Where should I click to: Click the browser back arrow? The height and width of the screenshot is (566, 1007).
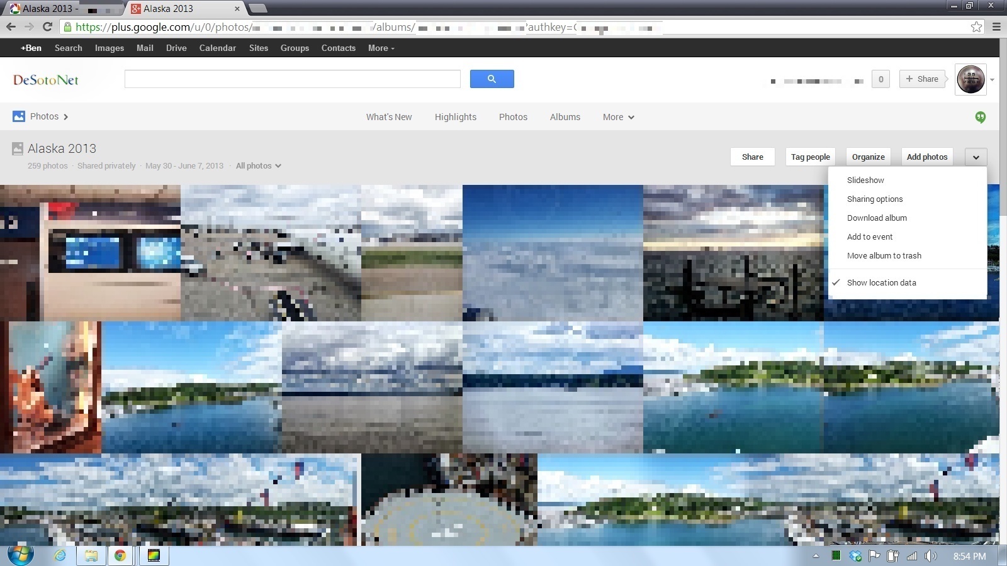(x=11, y=26)
